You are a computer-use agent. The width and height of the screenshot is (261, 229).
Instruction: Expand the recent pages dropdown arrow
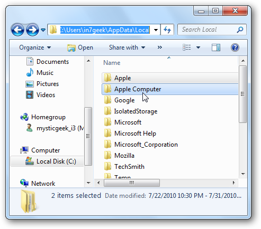point(43,30)
